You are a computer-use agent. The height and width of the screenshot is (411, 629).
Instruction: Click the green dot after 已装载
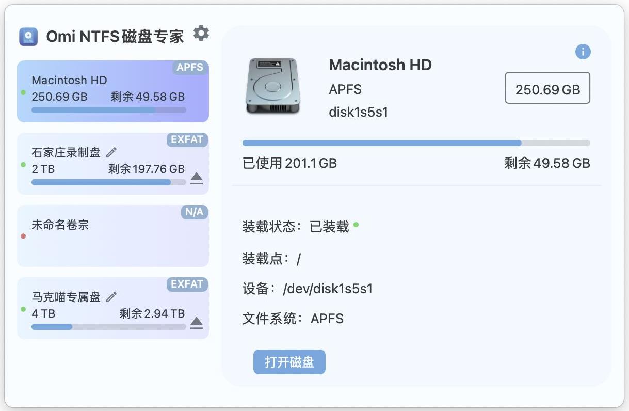click(x=356, y=225)
